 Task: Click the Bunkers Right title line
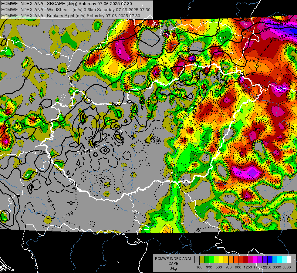click(71, 16)
